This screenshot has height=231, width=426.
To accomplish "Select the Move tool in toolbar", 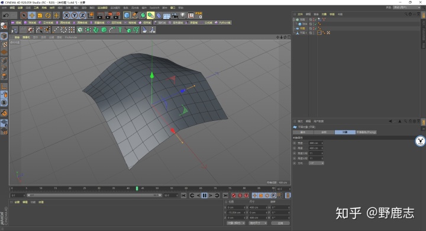I will (32, 15).
